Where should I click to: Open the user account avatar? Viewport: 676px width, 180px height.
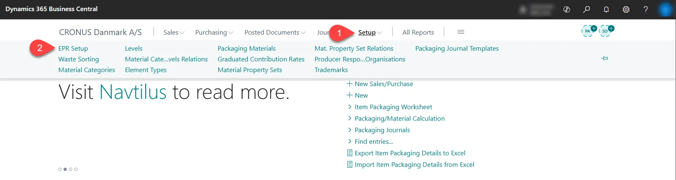tap(665, 9)
